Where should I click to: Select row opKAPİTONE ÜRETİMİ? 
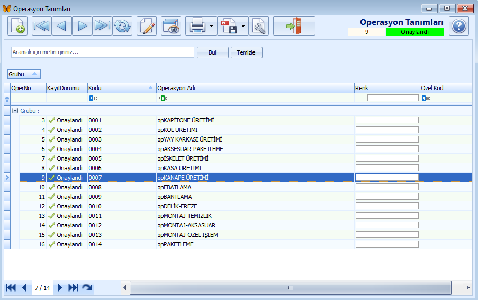coord(246,120)
